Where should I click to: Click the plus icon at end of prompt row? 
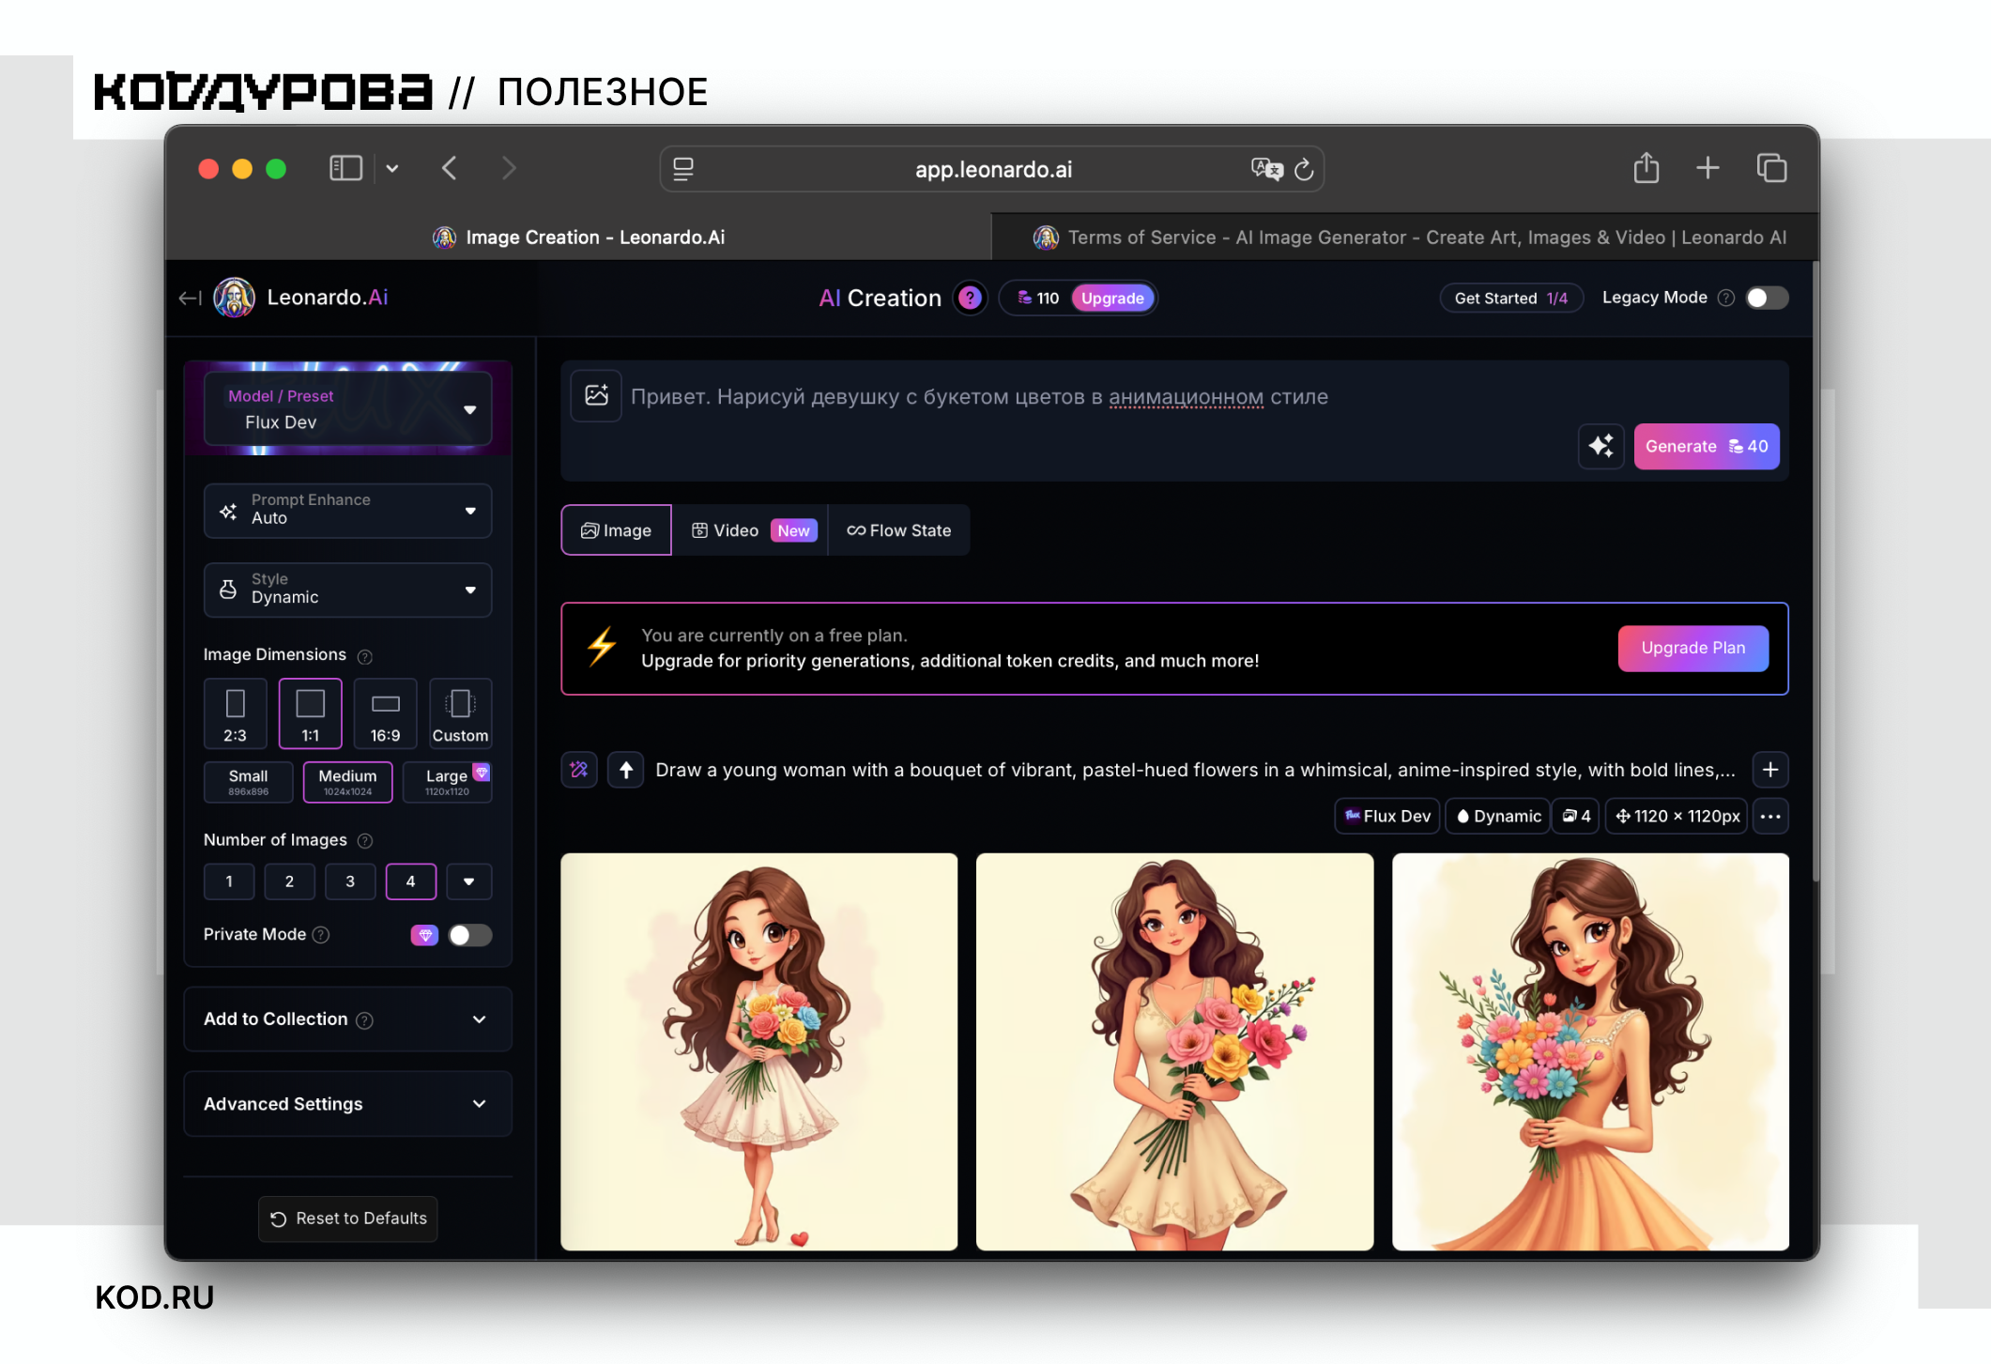tap(1770, 770)
